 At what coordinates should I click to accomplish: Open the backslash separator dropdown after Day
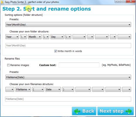pos(68,37)
